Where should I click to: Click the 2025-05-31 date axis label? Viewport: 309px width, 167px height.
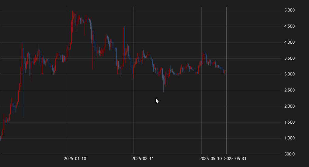pyautogui.click(x=235, y=159)
